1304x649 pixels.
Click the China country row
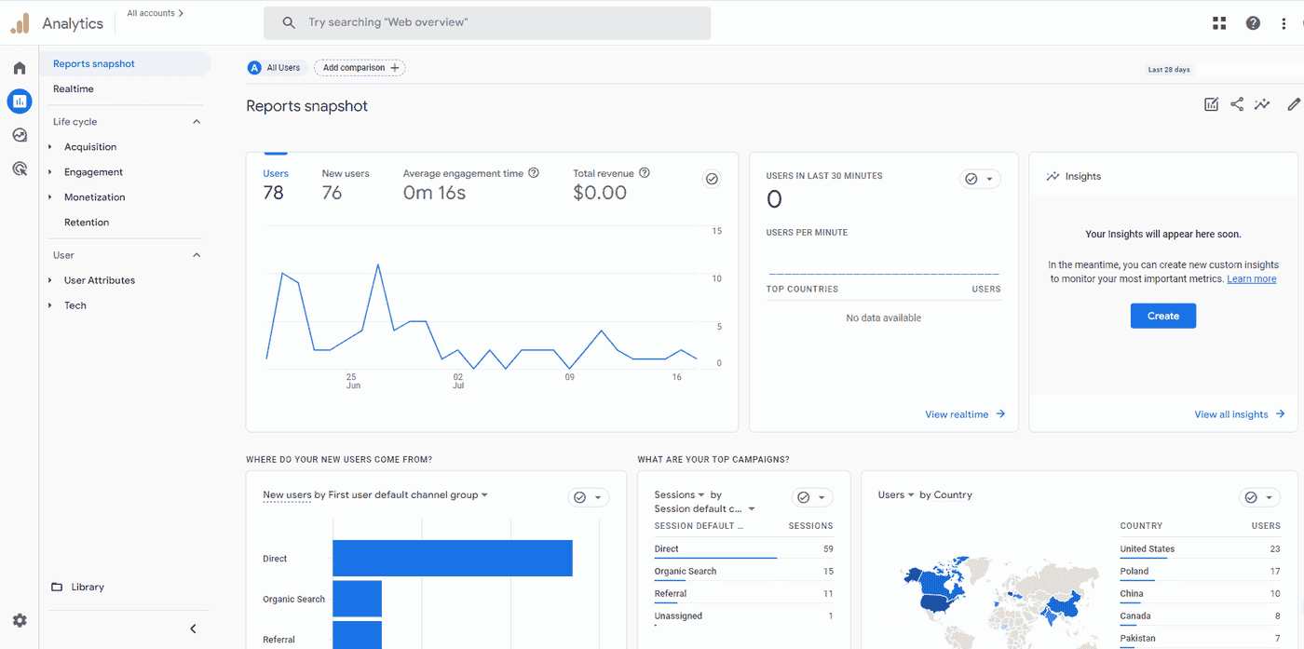coord(1201,594)
